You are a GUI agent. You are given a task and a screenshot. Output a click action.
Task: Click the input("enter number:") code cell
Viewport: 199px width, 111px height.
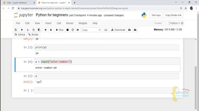107,62
